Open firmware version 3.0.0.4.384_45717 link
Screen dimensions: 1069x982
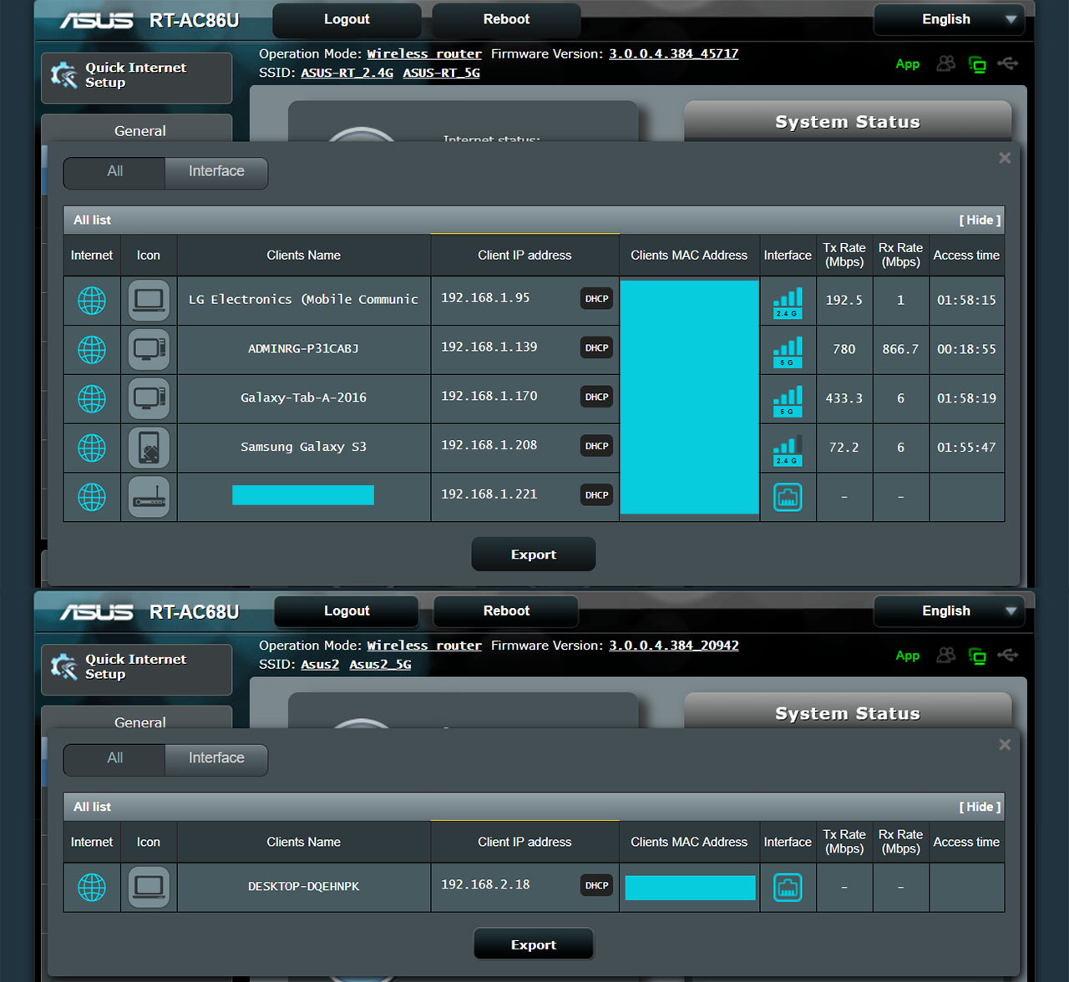[x=673, y=53]
